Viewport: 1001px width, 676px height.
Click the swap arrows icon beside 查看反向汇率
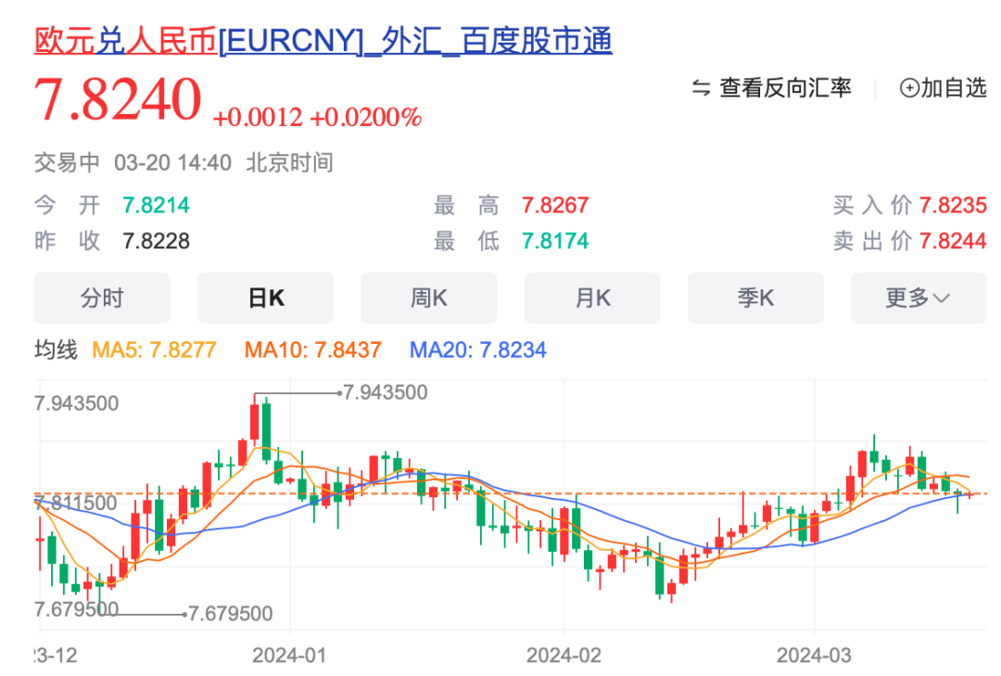[x=703, y=87]
